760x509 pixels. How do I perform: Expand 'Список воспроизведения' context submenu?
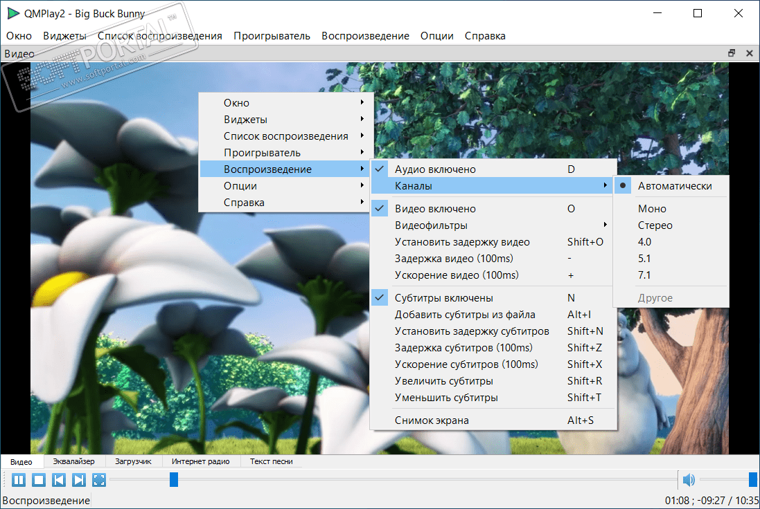[x=286, y=136]
